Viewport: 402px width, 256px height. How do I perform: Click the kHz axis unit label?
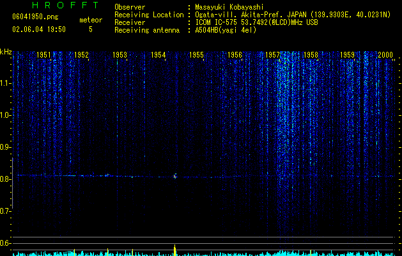click(6, 52)
